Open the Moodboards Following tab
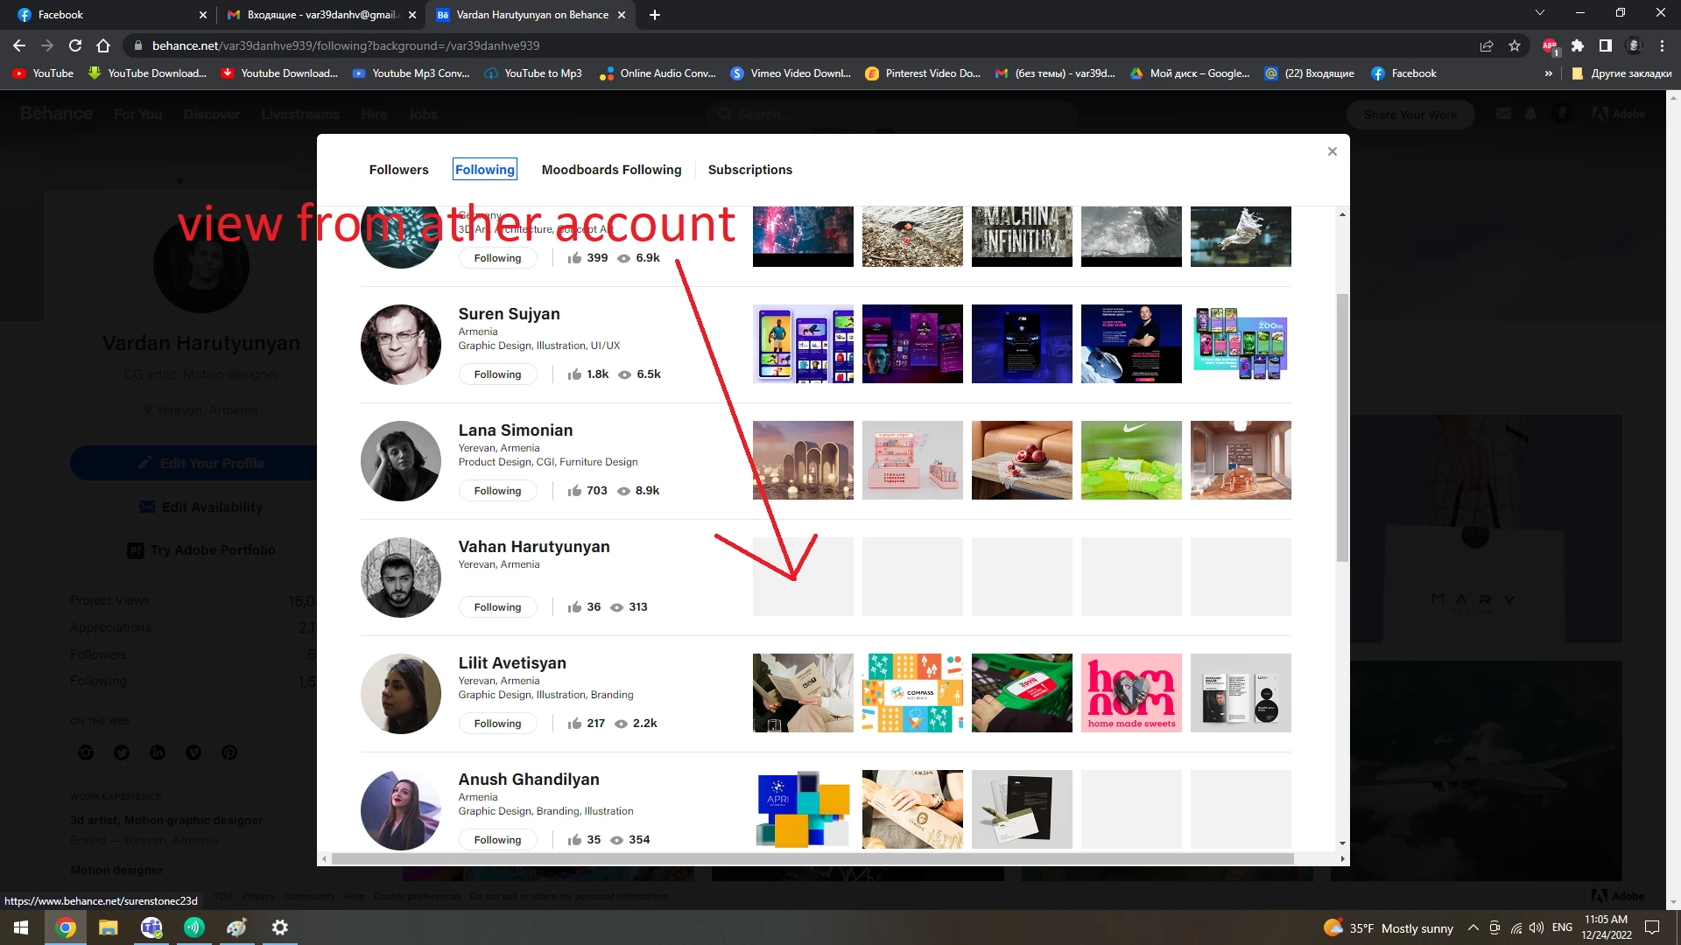Viewport: 1681px width, 945px height. tap(611, 170)
